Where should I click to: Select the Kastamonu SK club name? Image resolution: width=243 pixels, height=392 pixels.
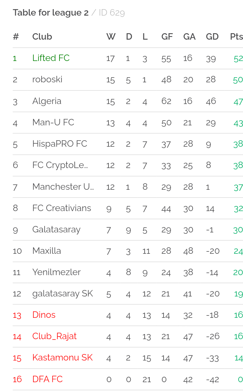(63, 357)
